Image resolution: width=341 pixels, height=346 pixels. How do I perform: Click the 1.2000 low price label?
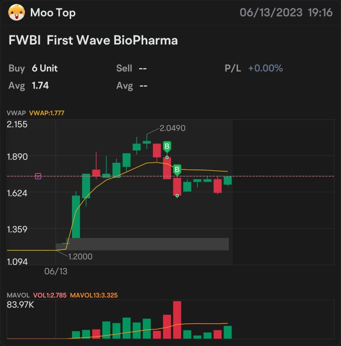pos(80,257)
